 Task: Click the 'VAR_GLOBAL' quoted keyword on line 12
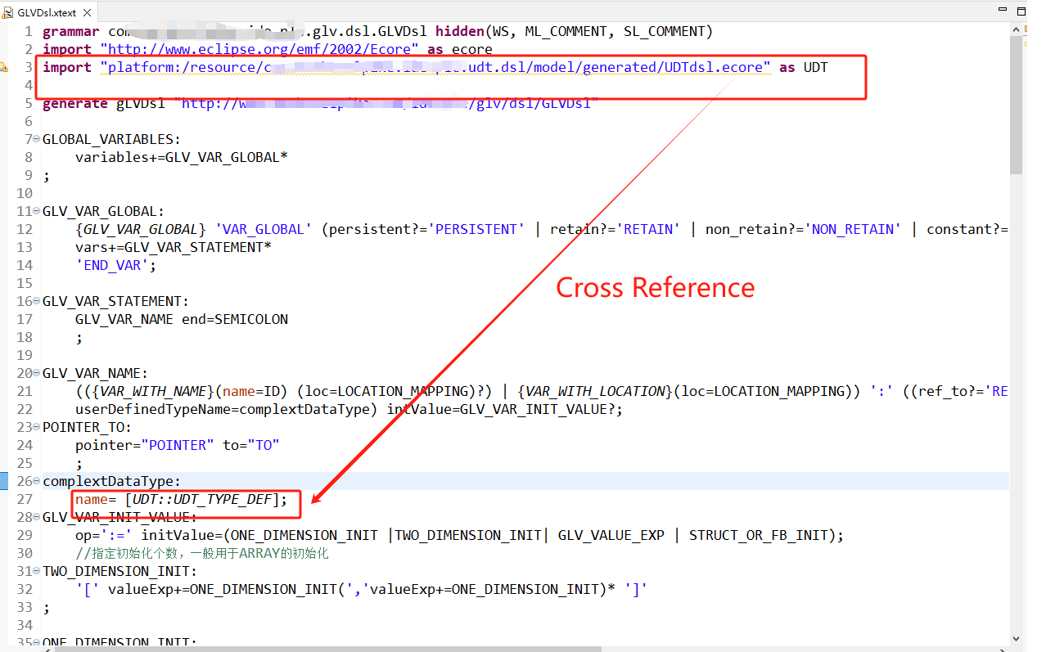[264, 229]
